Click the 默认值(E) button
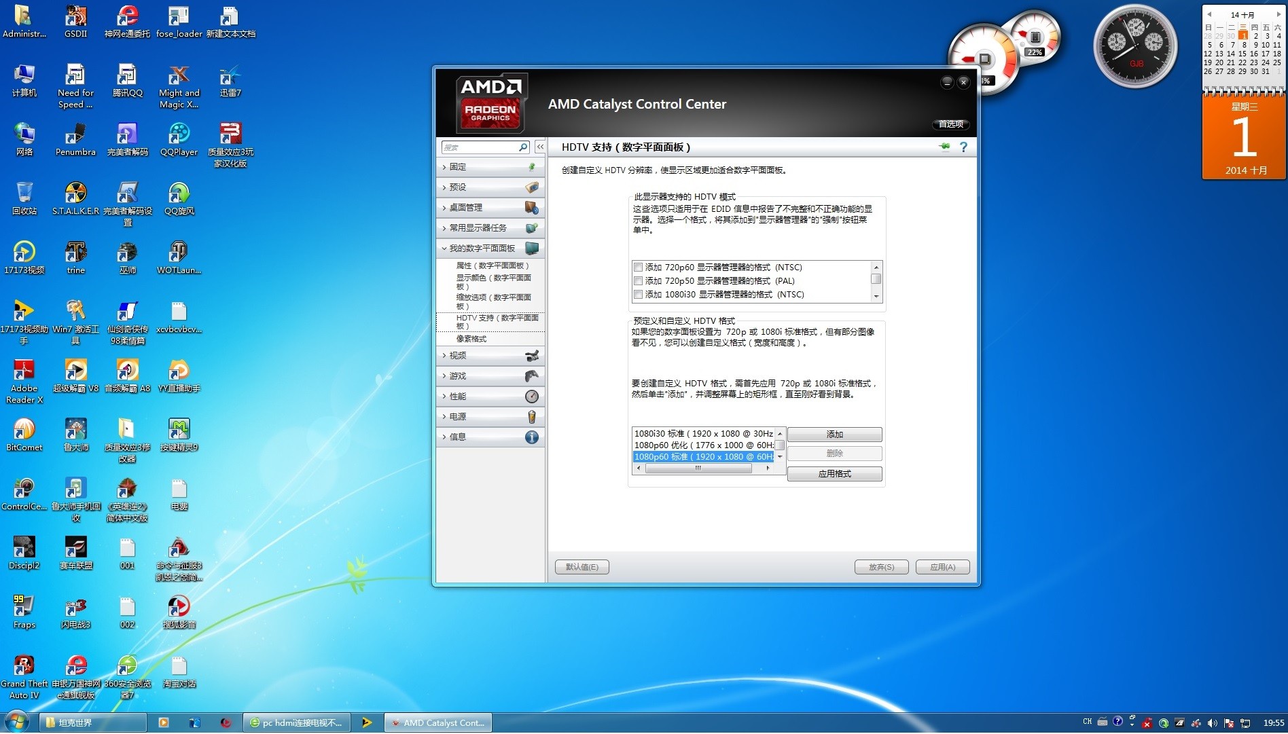The height and width of the screenshot is (734, 1288). tap(582, 567)
